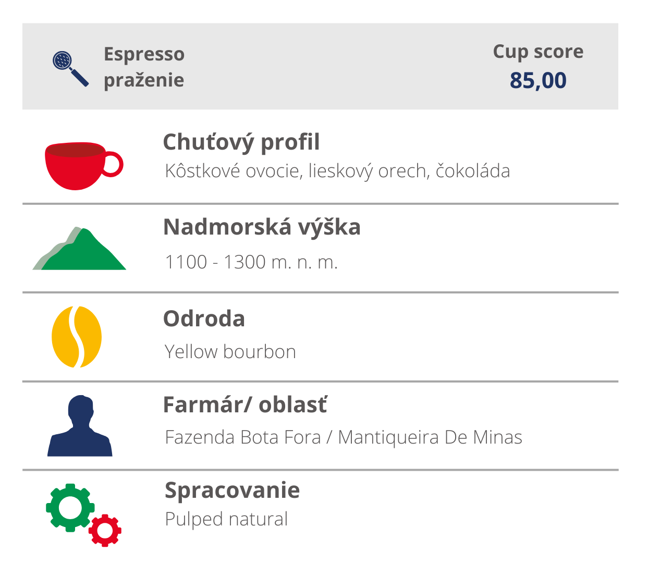Select the Farmár/ oblasť heading

coord(245,405)
